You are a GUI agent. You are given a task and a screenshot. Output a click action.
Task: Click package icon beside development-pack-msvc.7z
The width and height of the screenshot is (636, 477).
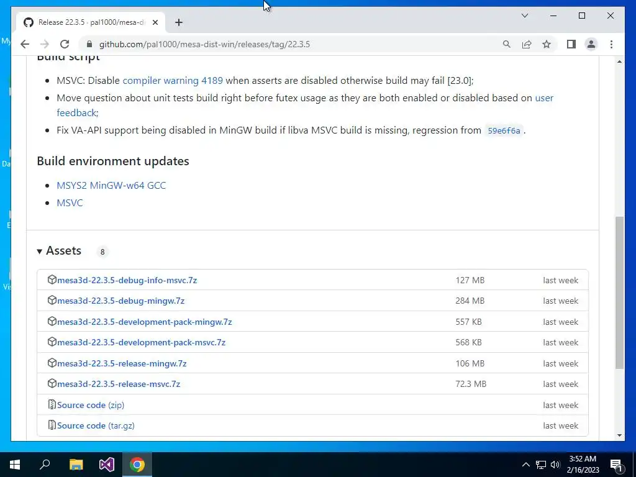pyautogui.click(x=52, y=342)
